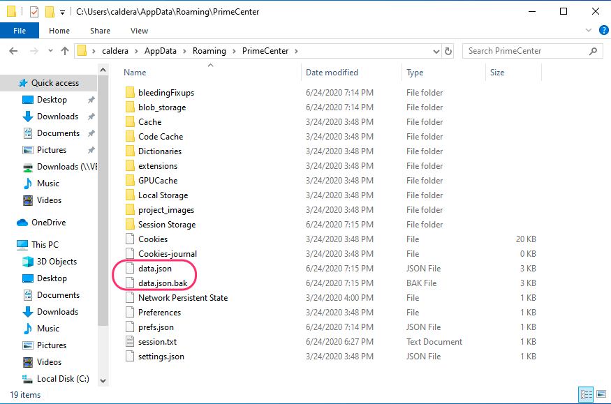Open the Help question mark icon
The height and width of the screenshot is (404, 611).
pos(601,31)
